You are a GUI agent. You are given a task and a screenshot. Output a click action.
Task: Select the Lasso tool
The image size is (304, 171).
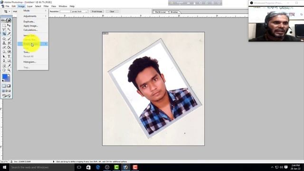coord(4,29)
